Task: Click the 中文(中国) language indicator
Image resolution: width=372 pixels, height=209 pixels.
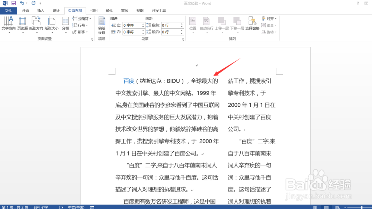Action: pyautogui.click(x=76, y=207)
